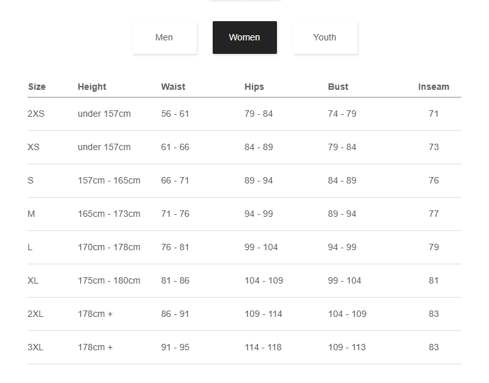
Task: Click the XL size row label
Action: [33, 280]
